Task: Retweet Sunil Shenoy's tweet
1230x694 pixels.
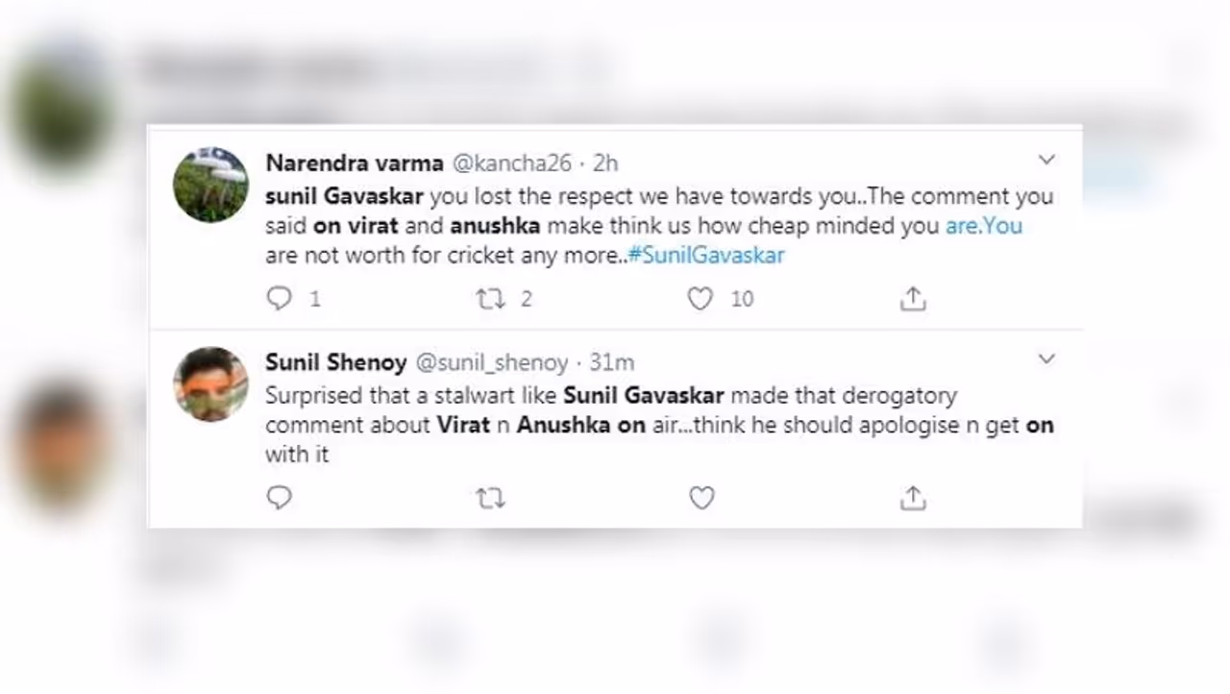Action: 491,498
